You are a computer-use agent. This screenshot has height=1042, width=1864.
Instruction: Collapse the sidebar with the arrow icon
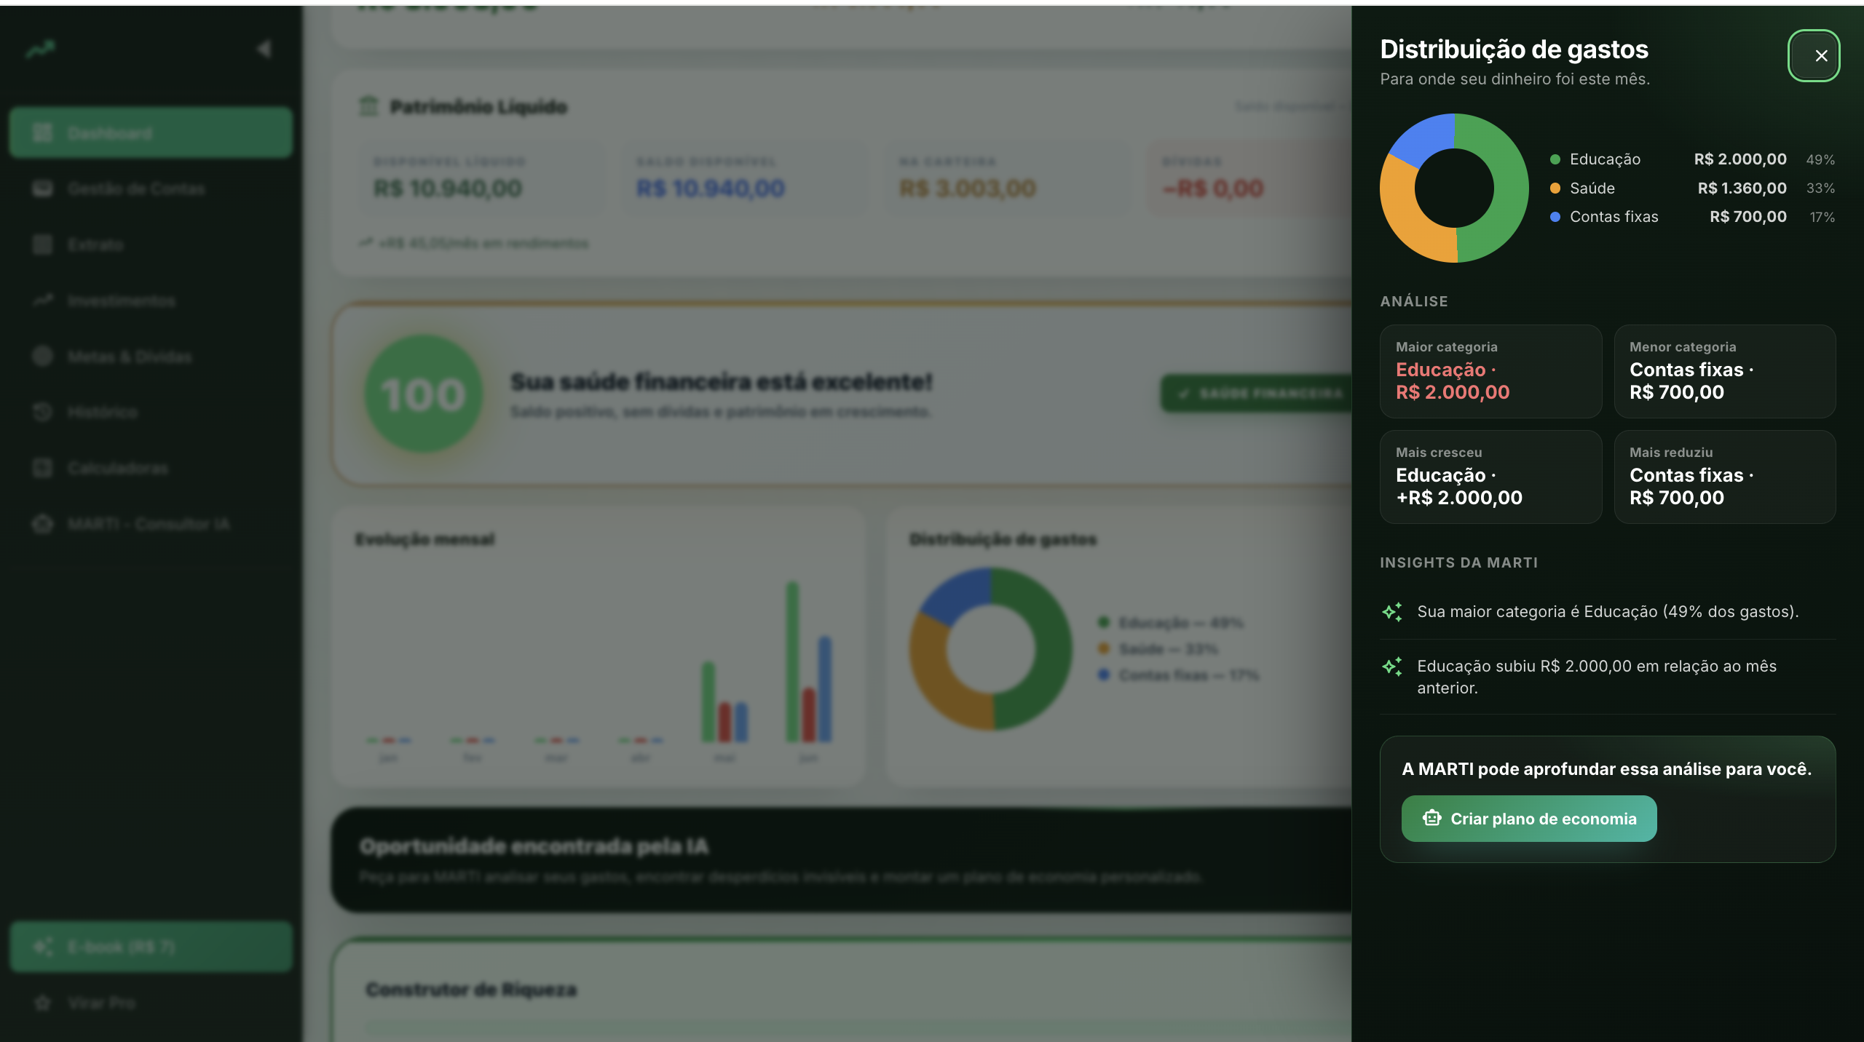pos(264,49)
